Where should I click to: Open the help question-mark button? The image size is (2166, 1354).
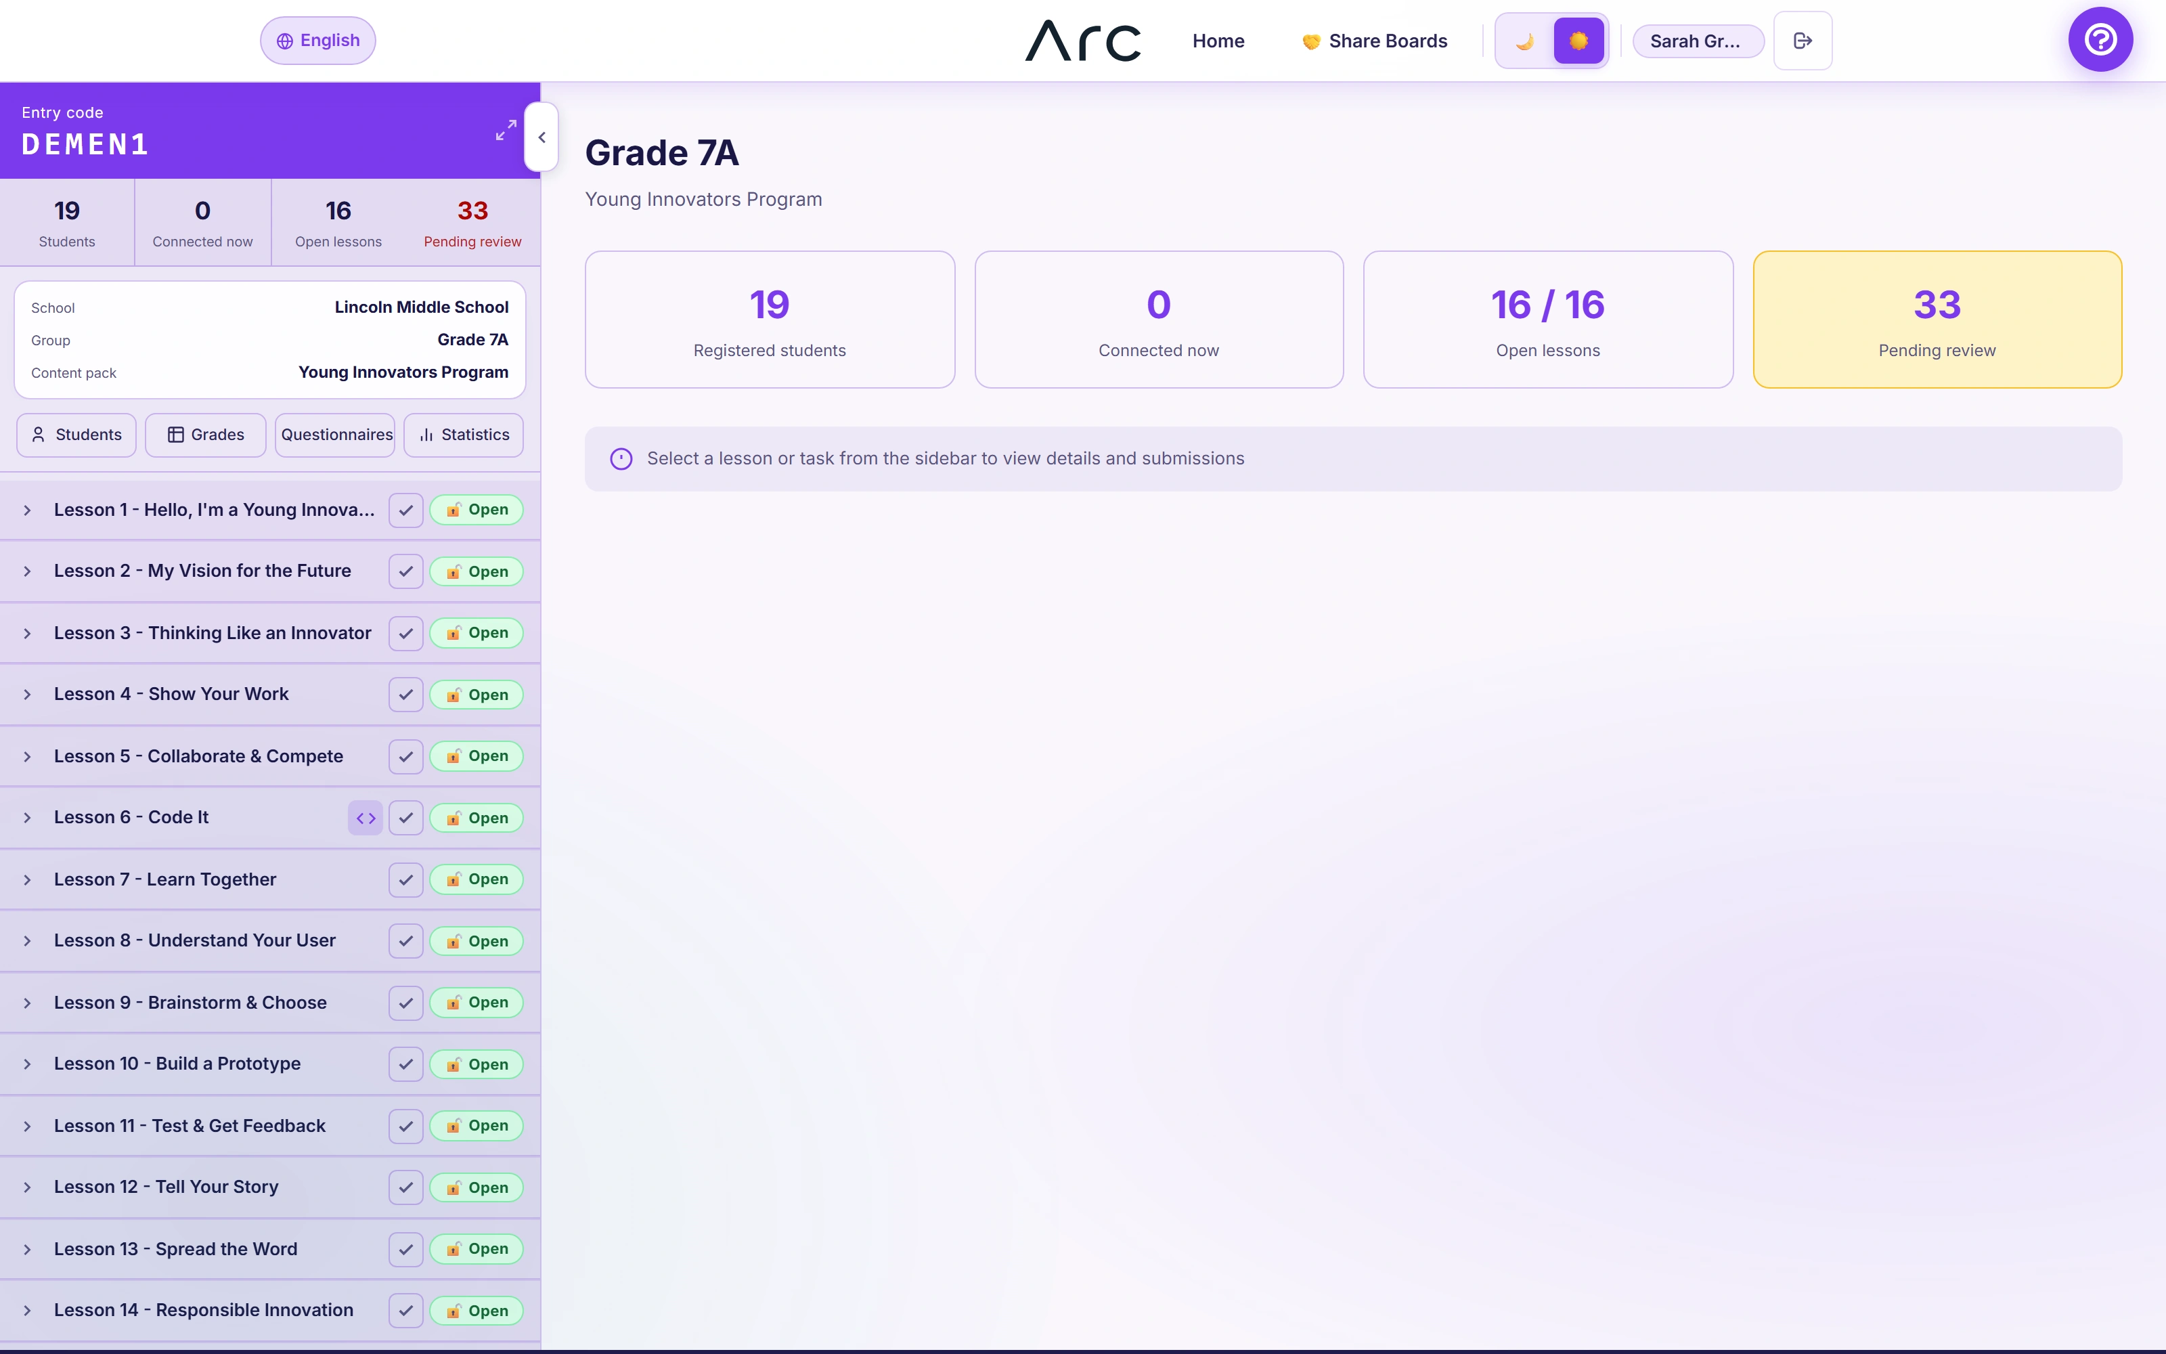2100,39
